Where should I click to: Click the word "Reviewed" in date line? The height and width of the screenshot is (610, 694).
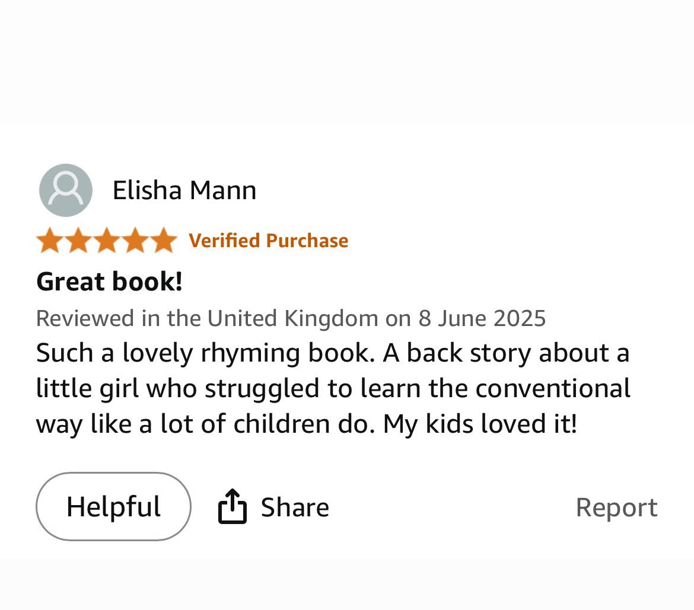click(x=85, y=318)
